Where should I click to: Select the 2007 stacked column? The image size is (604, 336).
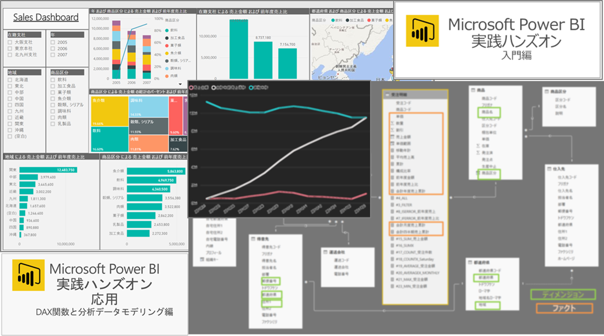(x=147, y=57)
